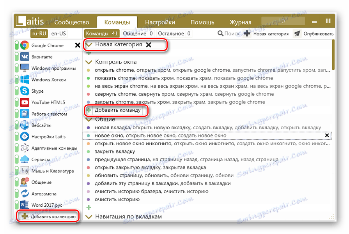Viewport: 349px width, 234px height.
Task: Click the Опубликовать label
Action: tap(319, 34)
